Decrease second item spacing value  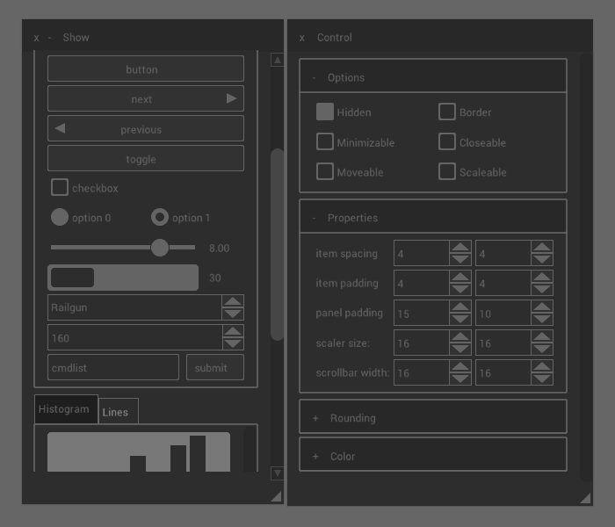pos(542,260)
